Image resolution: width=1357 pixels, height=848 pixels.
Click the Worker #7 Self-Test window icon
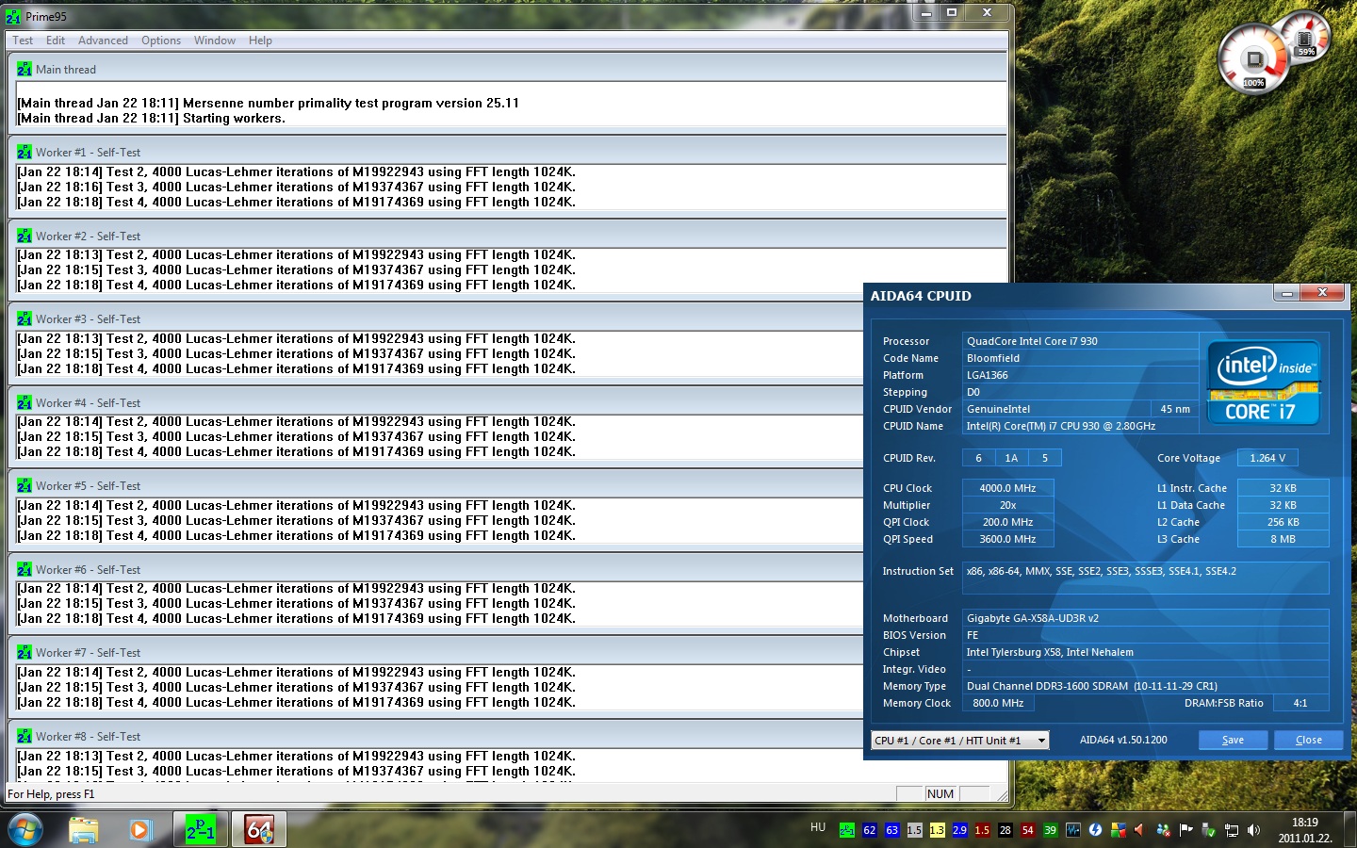[25, 653]
